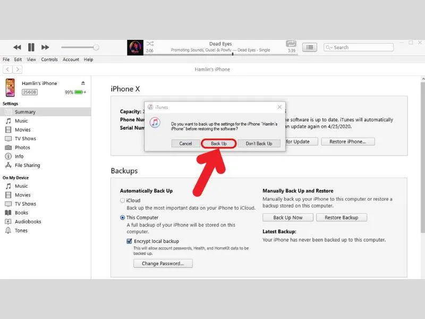The width and height of the screenshot is (425, 319).
Task: Open the File menu
Action: (6, 60)
